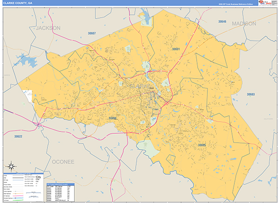Click the HULL row in the ZIP index
The image size is (279, 203).
(60, 198)
